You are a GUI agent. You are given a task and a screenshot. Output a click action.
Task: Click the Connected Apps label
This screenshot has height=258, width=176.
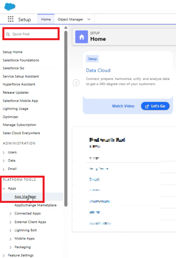[x=28, y=213]
